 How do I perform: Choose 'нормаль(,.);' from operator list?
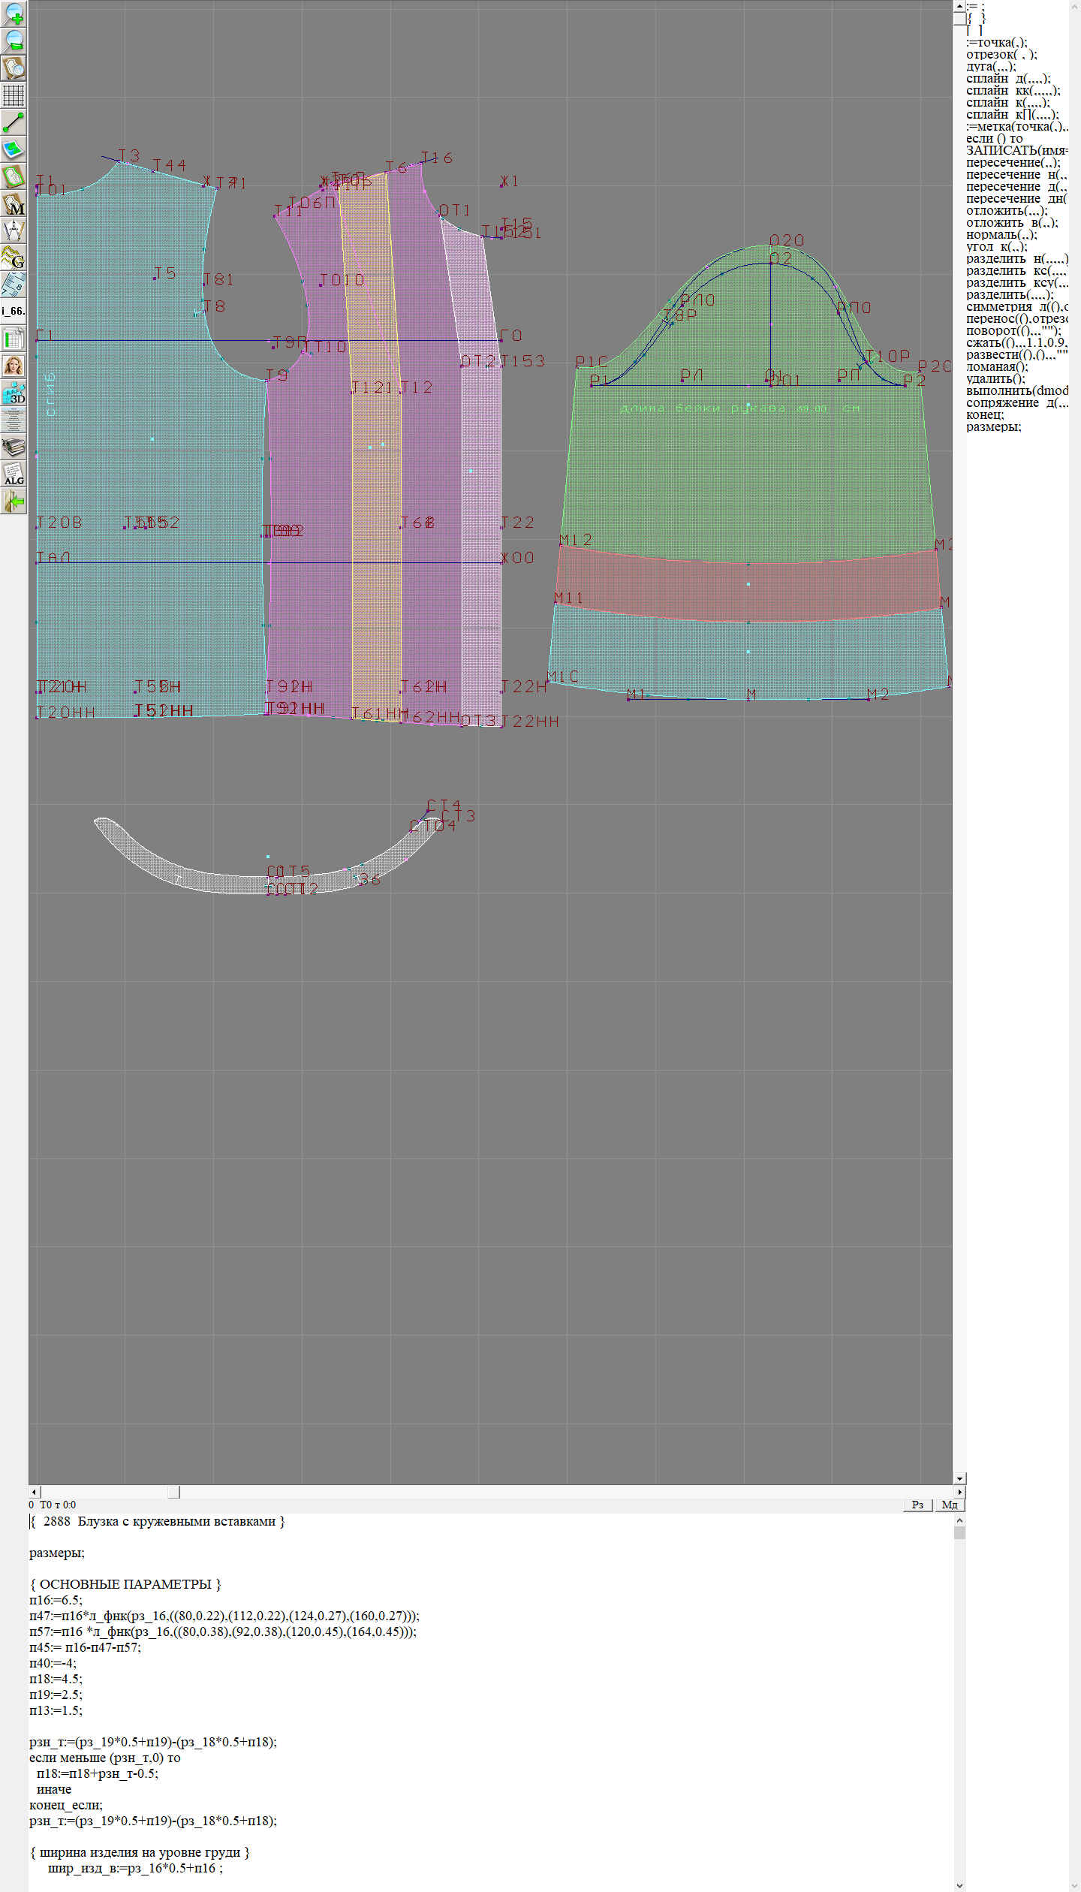pyautogui.click(x=1001, y=234)
